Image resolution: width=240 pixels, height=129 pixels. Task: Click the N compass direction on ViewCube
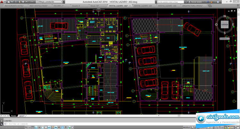click(225, 16)
